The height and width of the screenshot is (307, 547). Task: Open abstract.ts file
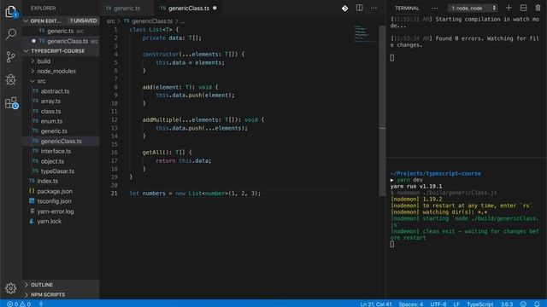[x=55, y=91]
